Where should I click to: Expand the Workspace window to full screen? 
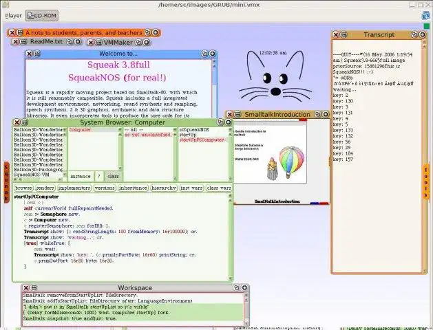pos(237,287)
